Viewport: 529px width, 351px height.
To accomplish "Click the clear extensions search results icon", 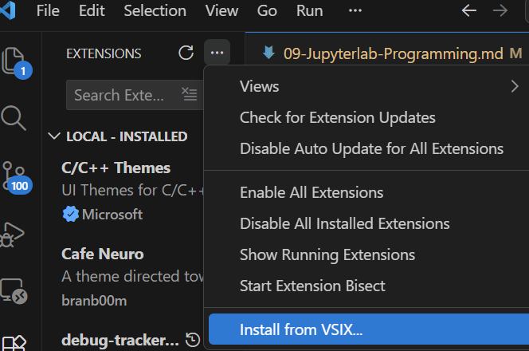I will click(x=189, y=95).
